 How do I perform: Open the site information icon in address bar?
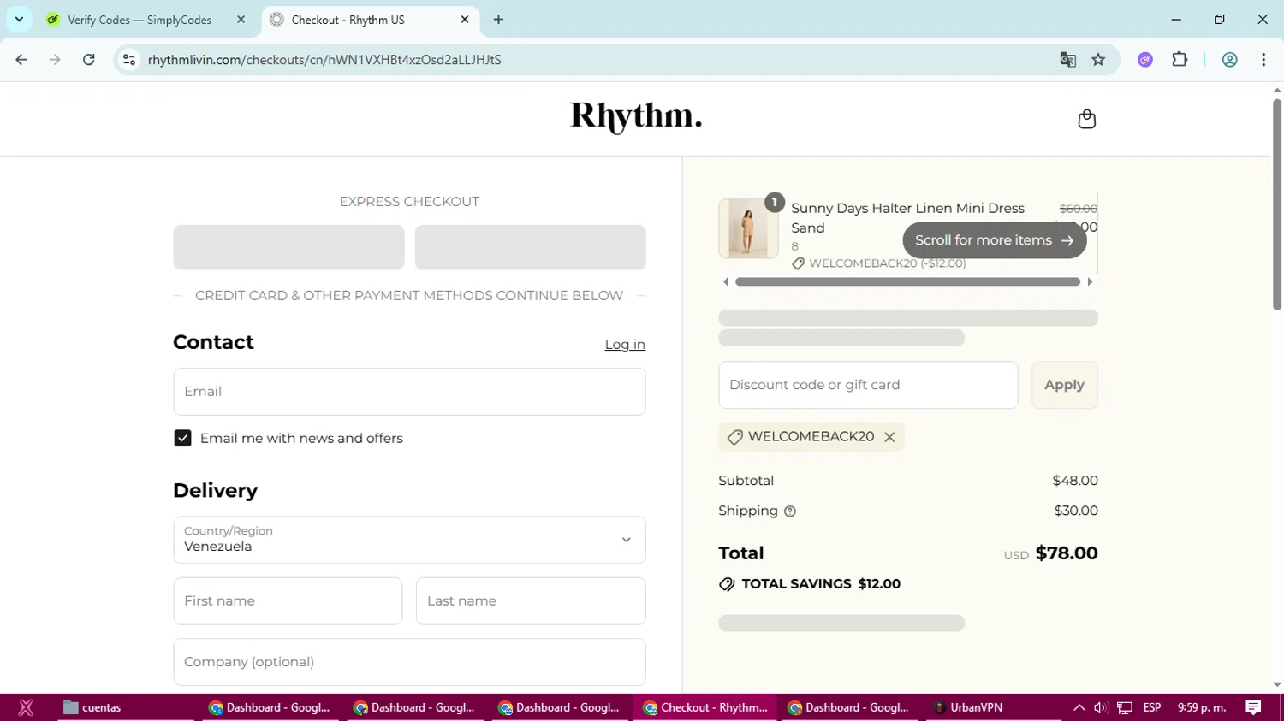pyautogui.click(x=129, y=60)
